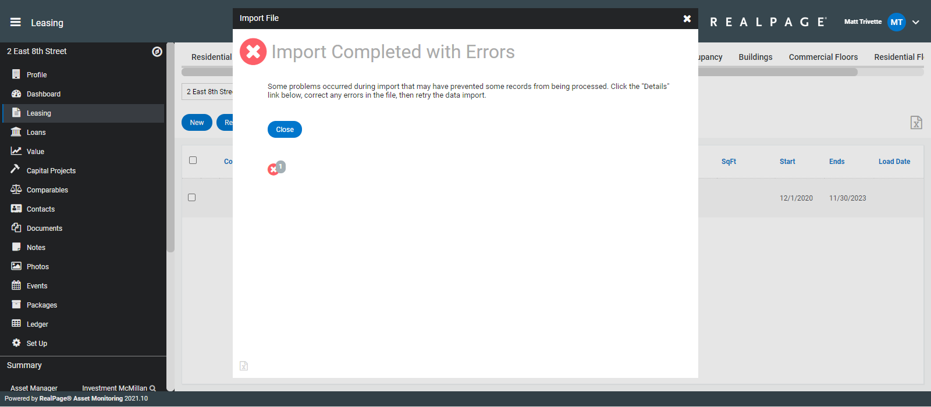Close the Import File dialog with X
The image size is (931, 407).
point(687,19)
